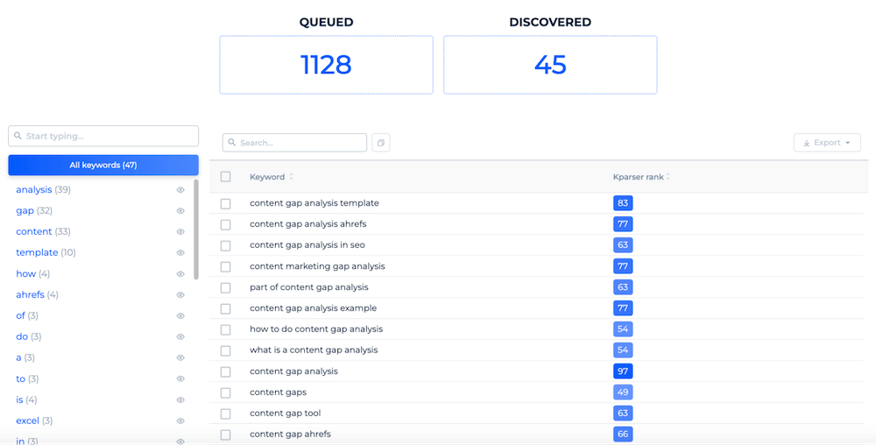Click 'how to do content gap analysis' text
Screen dimensions: 876x445
[316, 329]
